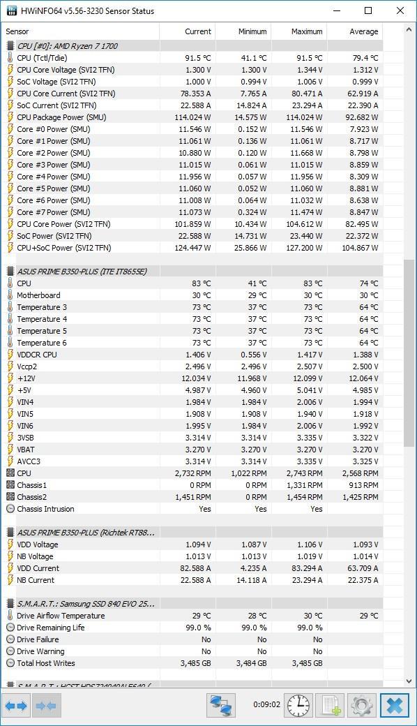Viewport: 417px width, 726px height.
Task: Click the scrollbar down arrow
Action: click(409, 681)
